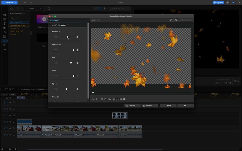Open the Media panel at top of sidebar

4,15
